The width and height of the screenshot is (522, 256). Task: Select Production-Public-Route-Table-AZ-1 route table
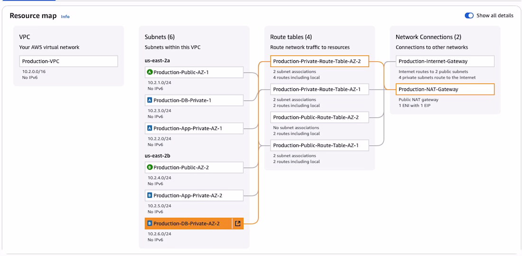point(319,145)
